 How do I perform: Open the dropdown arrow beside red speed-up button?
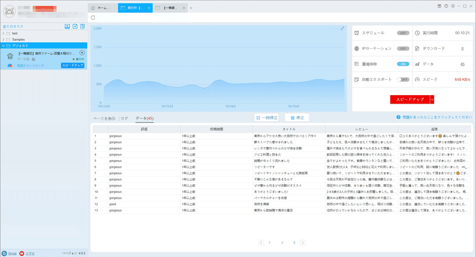[x=432, y=99]
